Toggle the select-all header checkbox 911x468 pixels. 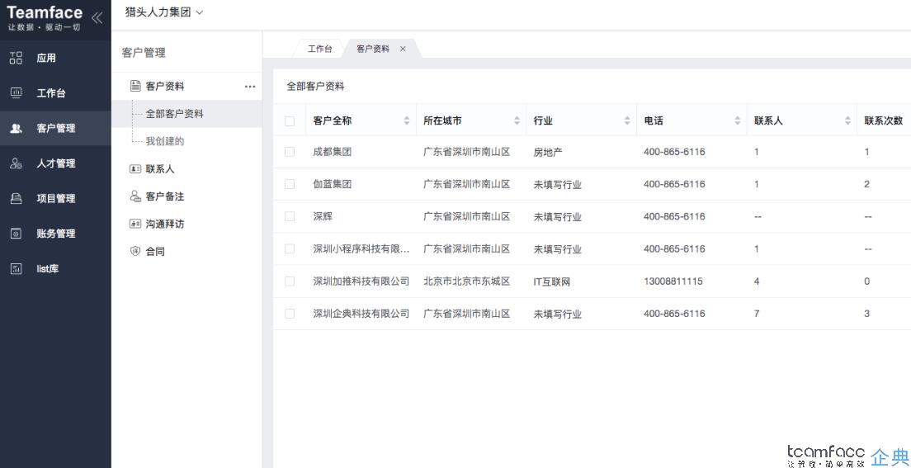[x=290, y=121]
